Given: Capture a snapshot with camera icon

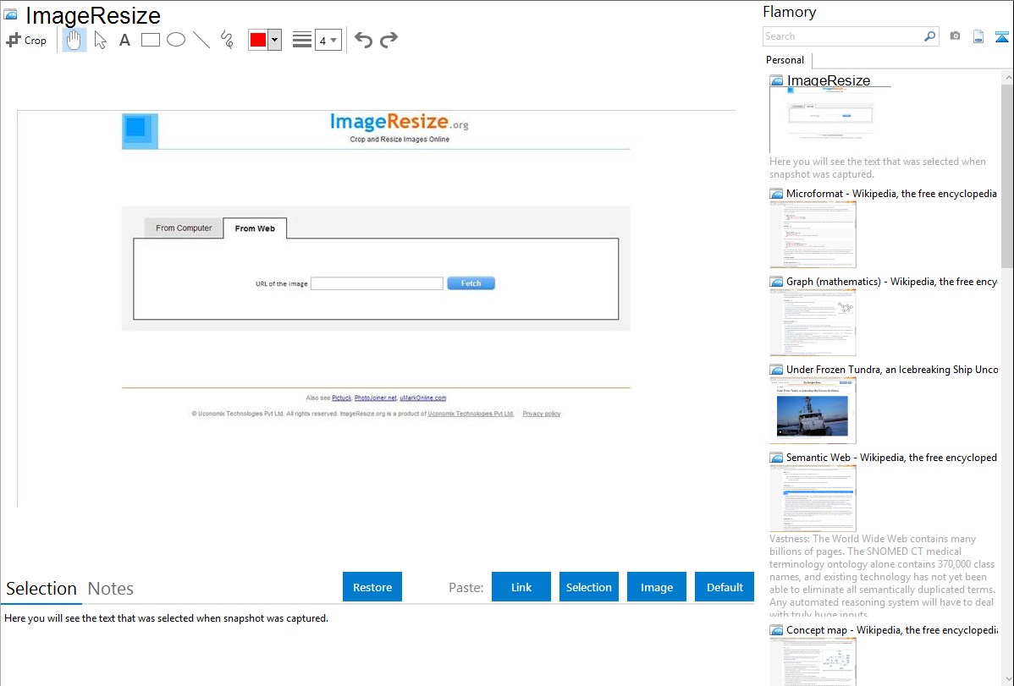Looking at the screenshot, I should 955,36.
